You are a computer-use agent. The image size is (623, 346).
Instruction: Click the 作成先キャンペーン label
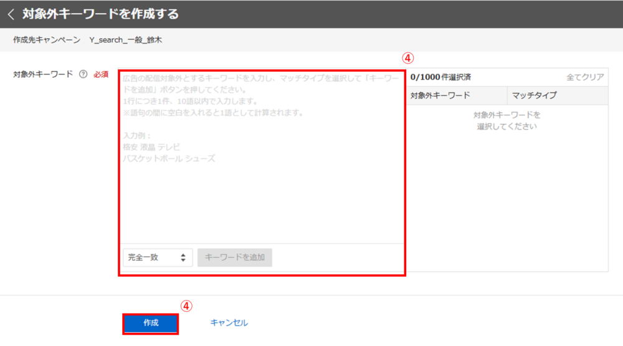47,40
